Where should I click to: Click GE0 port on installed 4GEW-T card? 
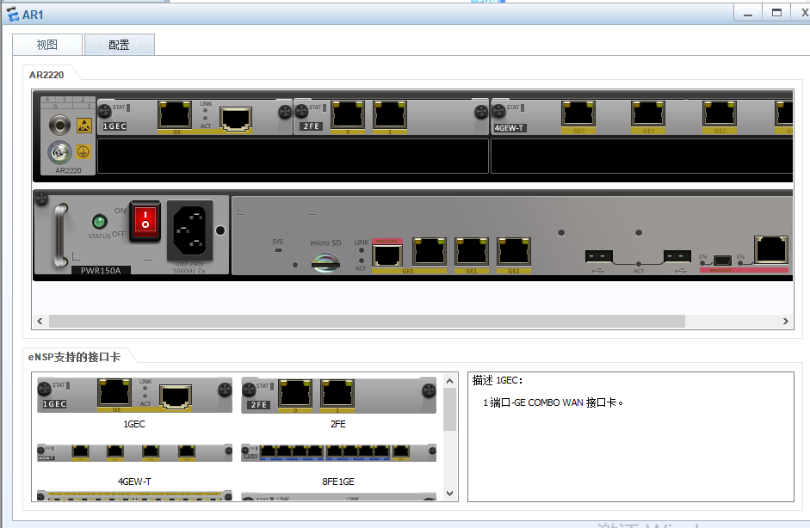tap(578, 114)
